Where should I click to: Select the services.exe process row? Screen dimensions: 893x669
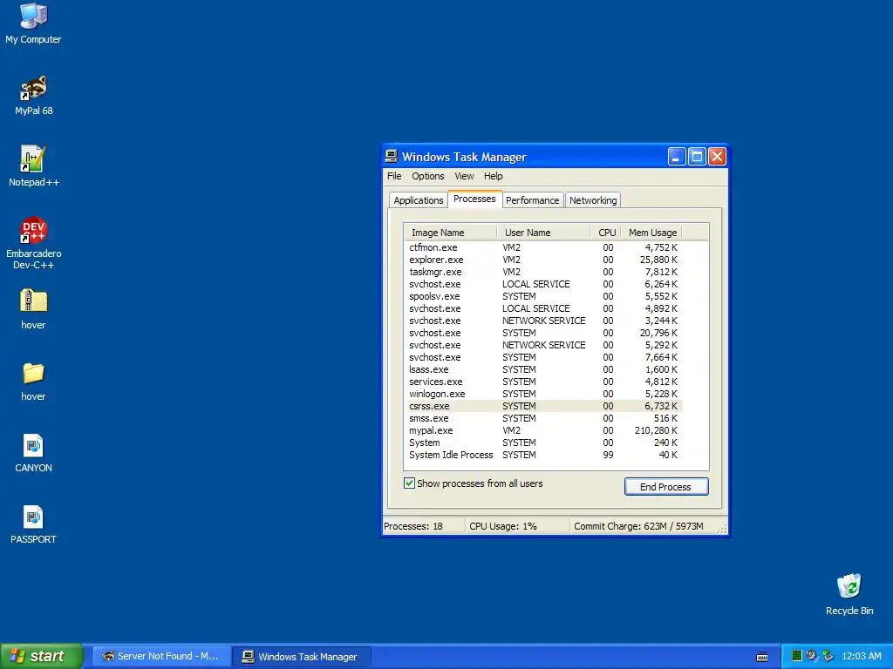tap(544, 382)
